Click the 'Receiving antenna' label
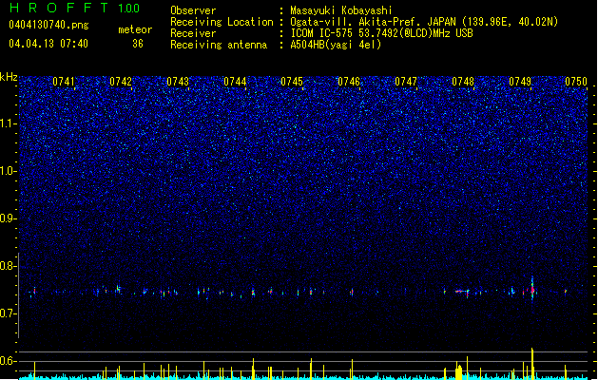This screenshot has width=598, height=380. pyautogui.click(x=219, y=45)
